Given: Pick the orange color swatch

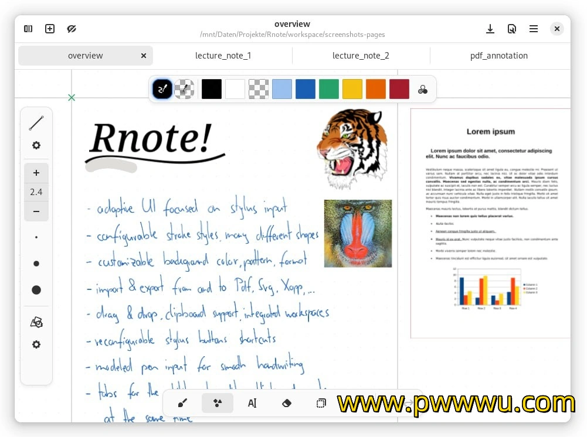Looking at the screenshot, I should click(x=375, y=89).
